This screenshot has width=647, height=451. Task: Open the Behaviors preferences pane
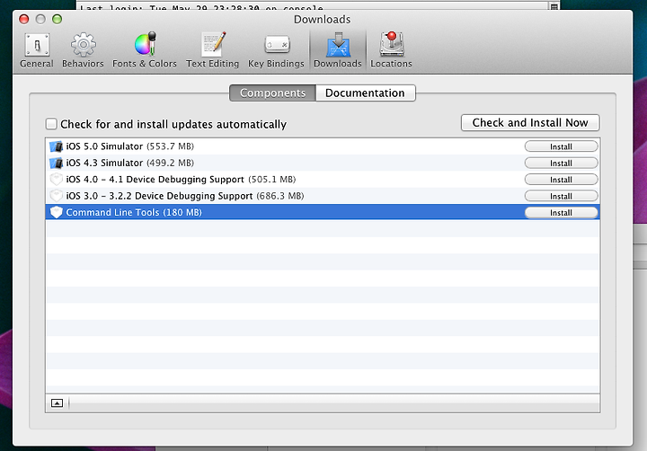click(83, 50)
